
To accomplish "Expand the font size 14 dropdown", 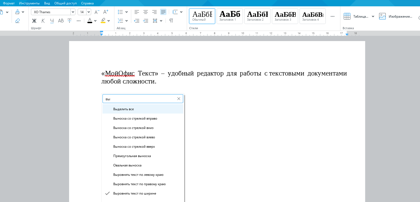I will click(x=88, y=12).
